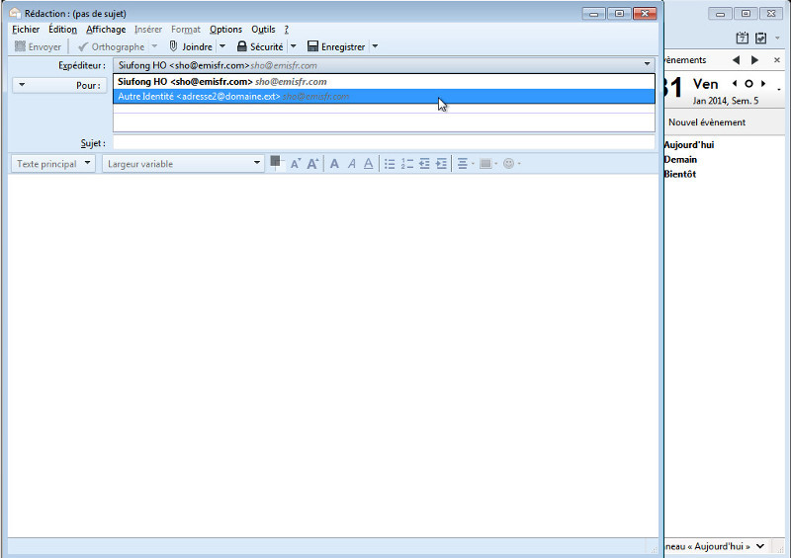Screen dimensions: 791x558
Task: Click Nouvel évènement in calendar pane
Action: point(707,122)
